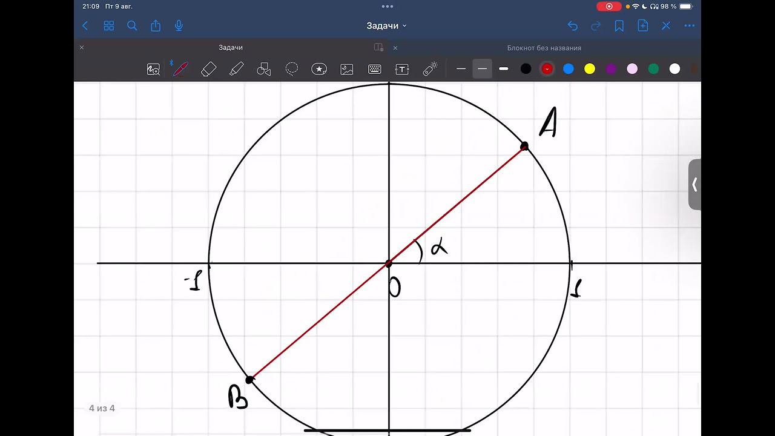Select the Lasso selection tool
The width and height of the screenshot is (775, 436).
[x=291, y=69]
